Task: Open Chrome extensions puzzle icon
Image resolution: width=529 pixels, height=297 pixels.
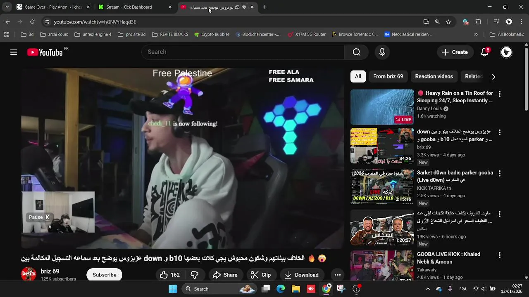Action: [x=479, y=22]
